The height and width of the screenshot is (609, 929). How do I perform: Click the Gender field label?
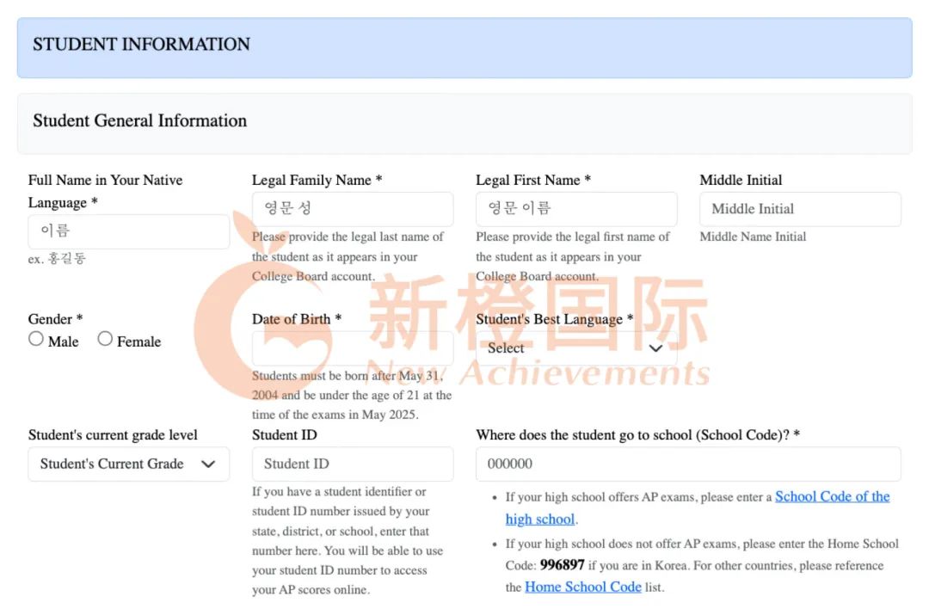pyautogui.click(x=55, y=319)
